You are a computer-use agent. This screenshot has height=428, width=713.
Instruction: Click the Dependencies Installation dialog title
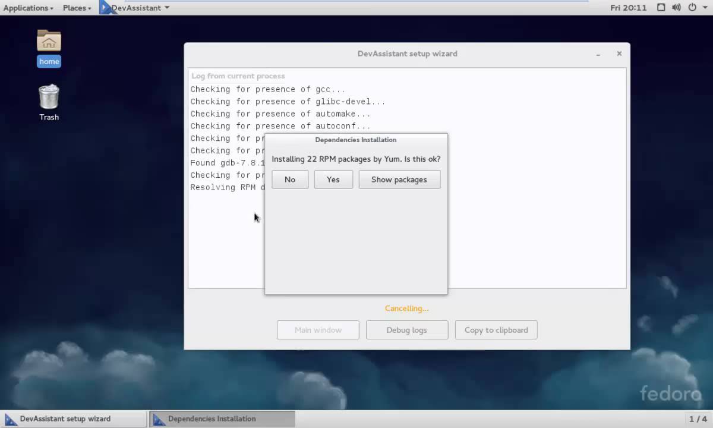coord(356,140)
